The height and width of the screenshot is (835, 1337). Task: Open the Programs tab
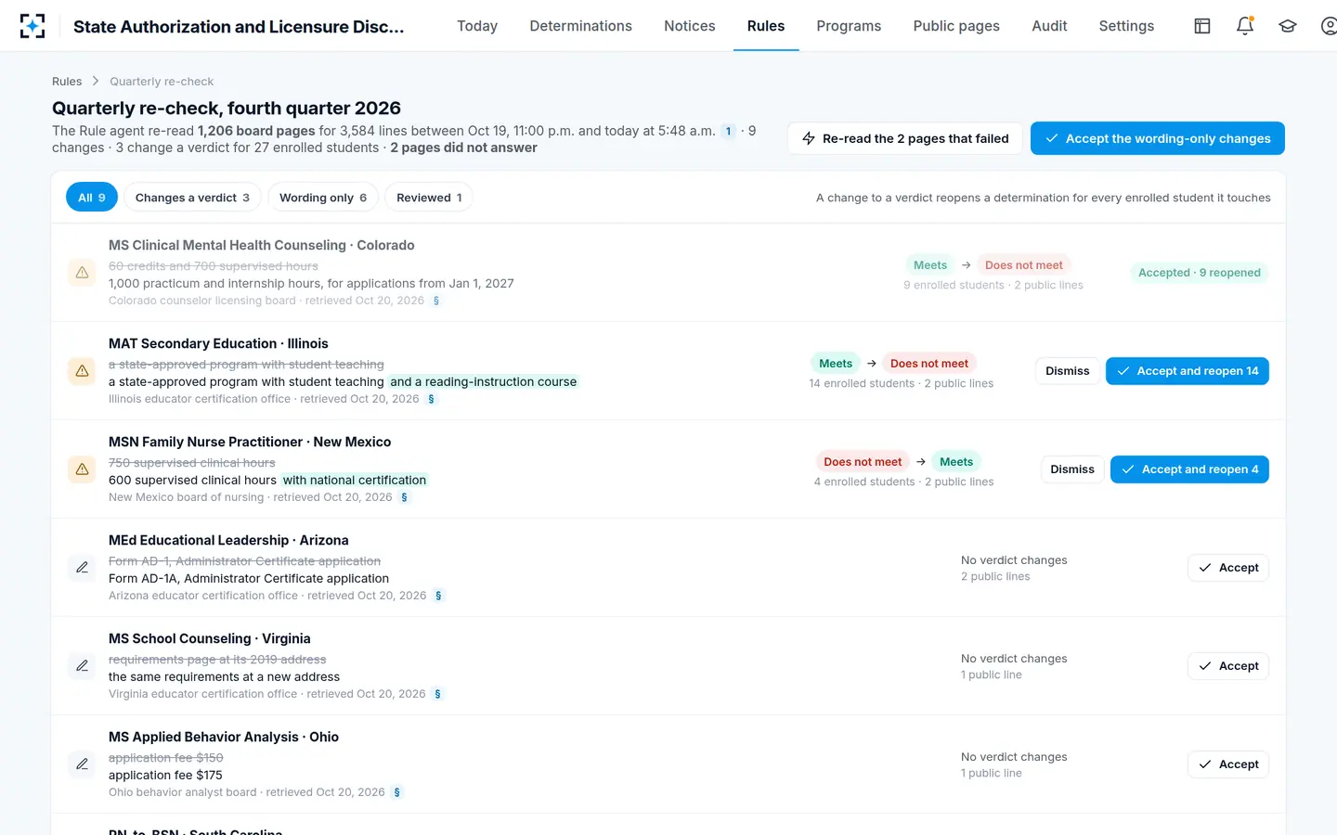point(849,26)
